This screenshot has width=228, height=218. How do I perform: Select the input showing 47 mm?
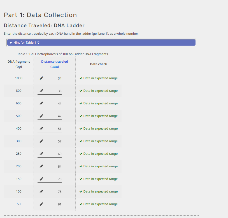(x=55, y=116)
